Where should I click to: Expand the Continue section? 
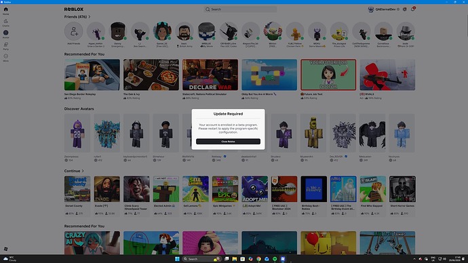pos(74,171)
